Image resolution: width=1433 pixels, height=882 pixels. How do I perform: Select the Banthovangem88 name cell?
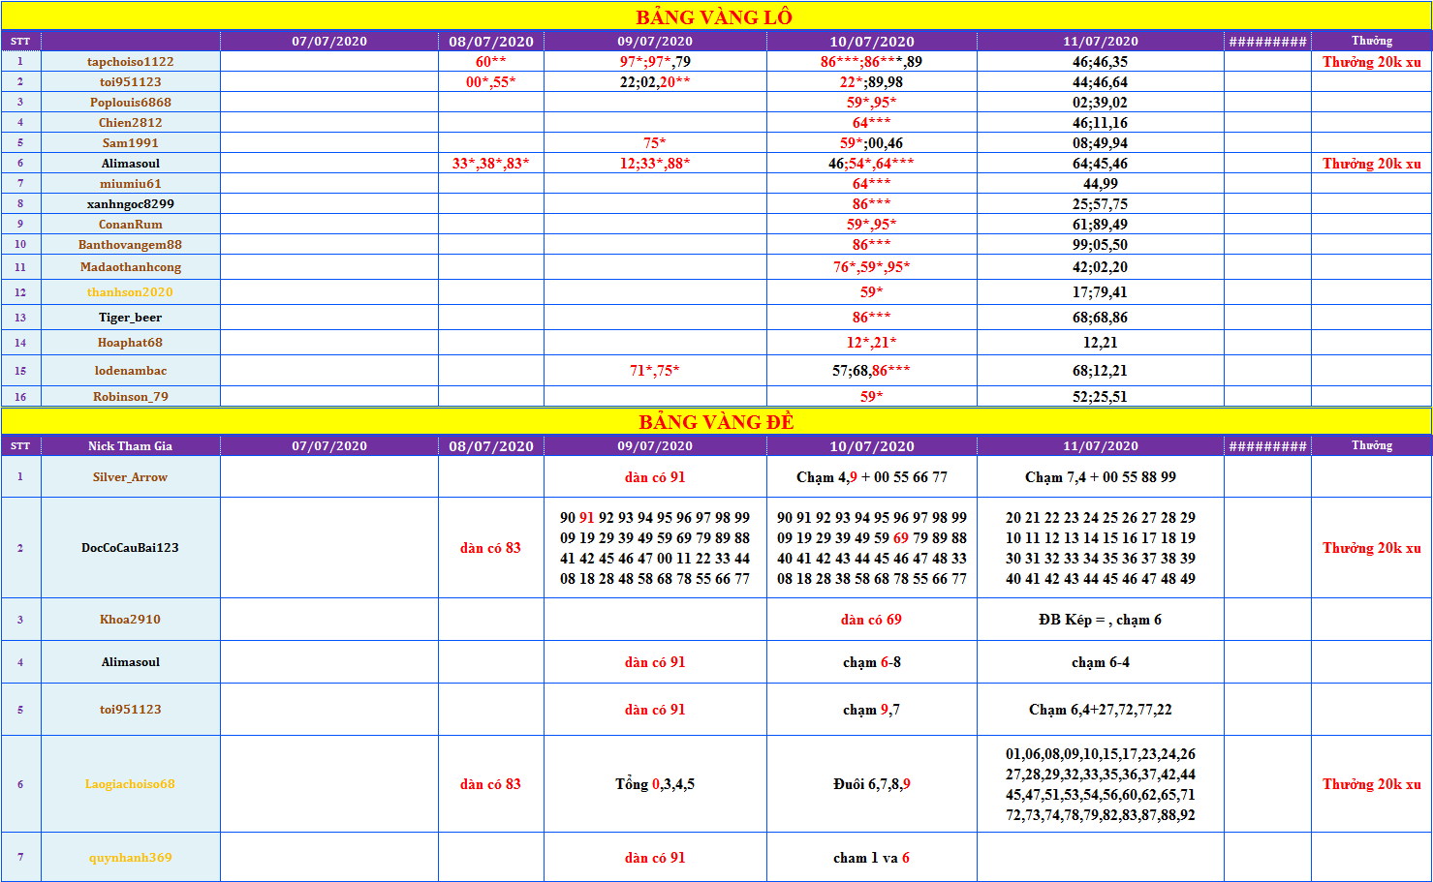131,245
